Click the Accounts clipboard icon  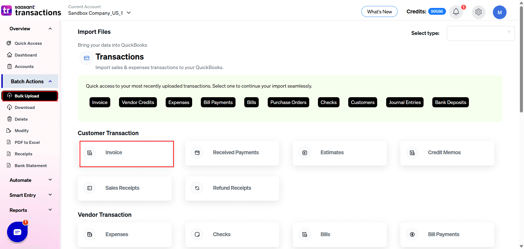tap(10, 66)
